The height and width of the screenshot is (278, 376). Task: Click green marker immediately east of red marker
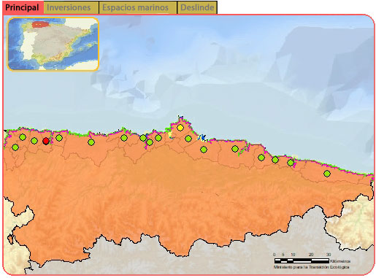(59, 138)
